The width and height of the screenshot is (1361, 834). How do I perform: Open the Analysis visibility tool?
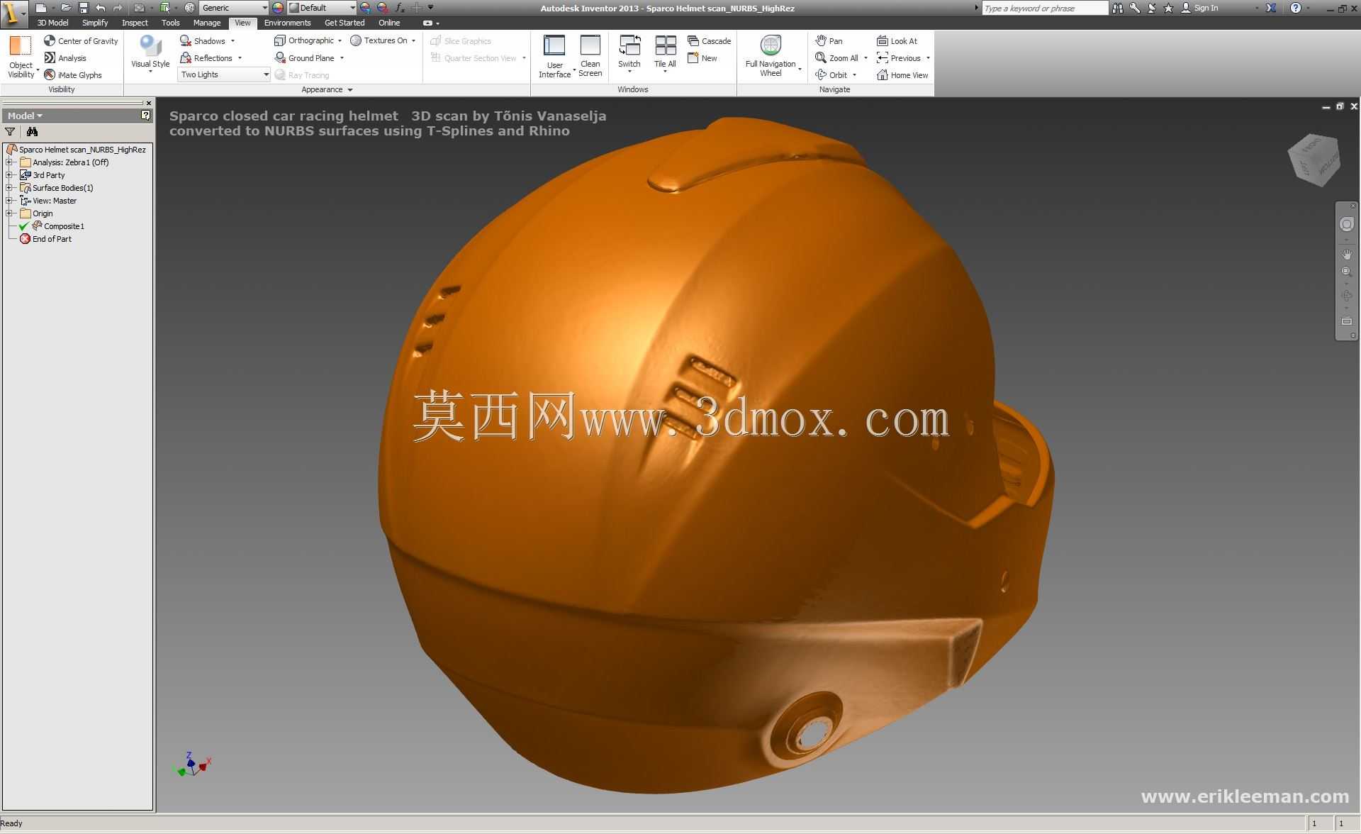(65, 58)
